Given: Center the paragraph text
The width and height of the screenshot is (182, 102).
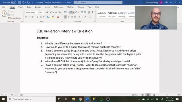Looking at the screenshot, I should (x=69, y=17).
